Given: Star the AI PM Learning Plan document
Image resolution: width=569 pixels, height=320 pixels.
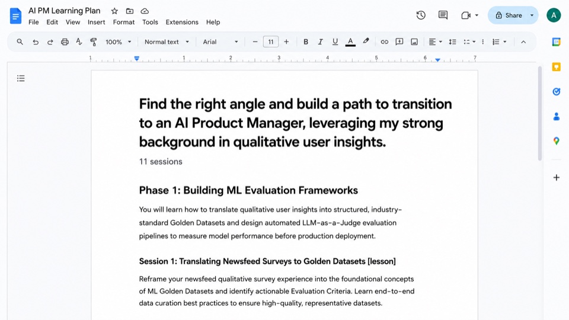Looking at the screenshot, I should coord(114,11).
